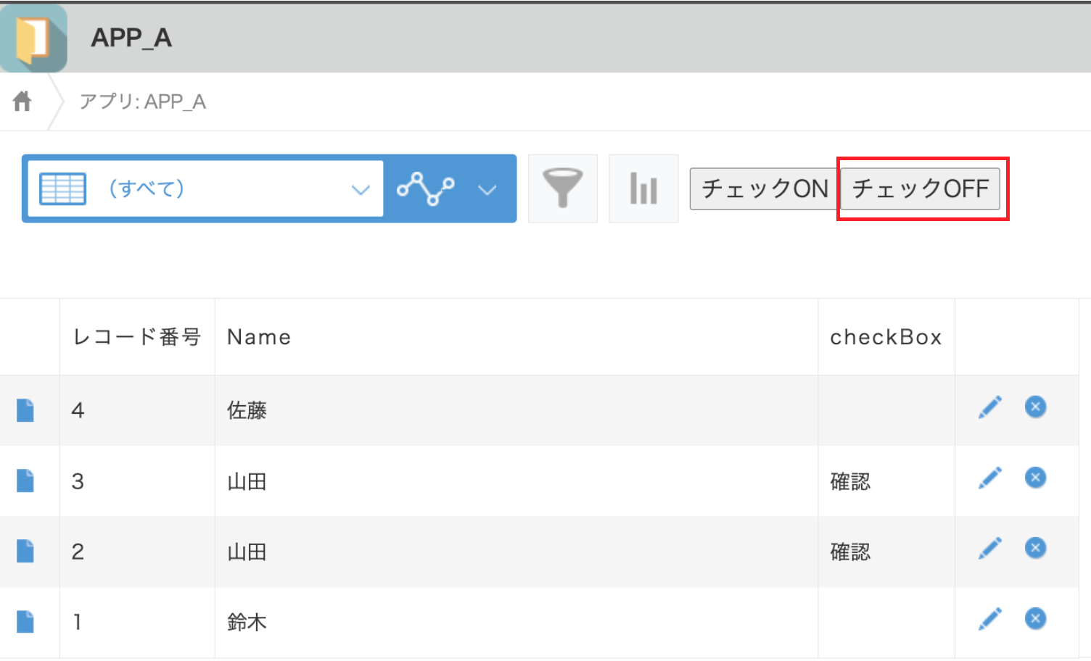The width and height of the screenshot is (1091, 661).
Task: Edit the 鈴木 record pencil icon
Action: [989, 618]
